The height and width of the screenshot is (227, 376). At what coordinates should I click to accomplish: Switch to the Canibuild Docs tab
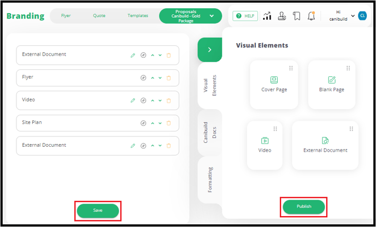[209, 133]
